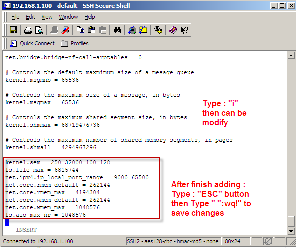Click the scrollbar down arrow
296x248 pixels.
(291, 231)
